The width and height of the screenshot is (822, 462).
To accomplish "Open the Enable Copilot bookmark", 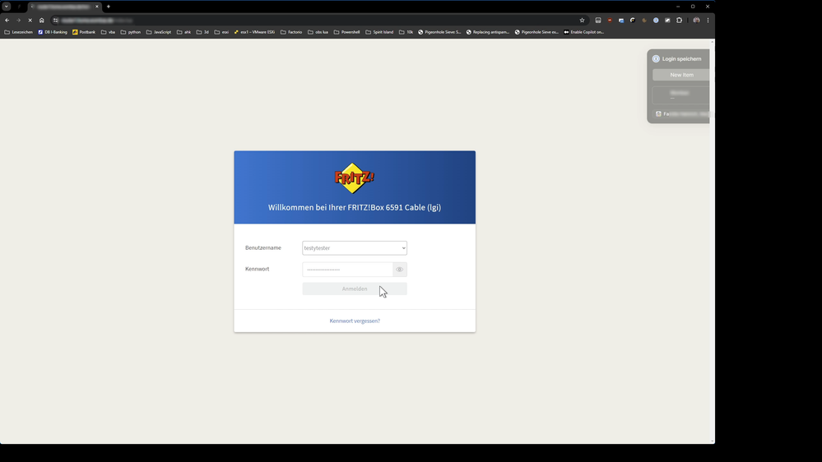I will (x=583, y=32).
